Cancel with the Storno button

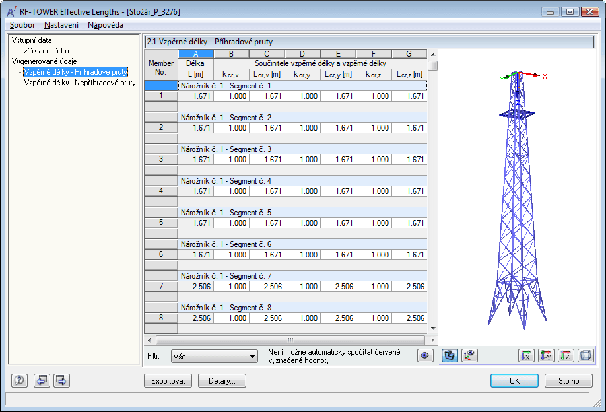[568, 381]
